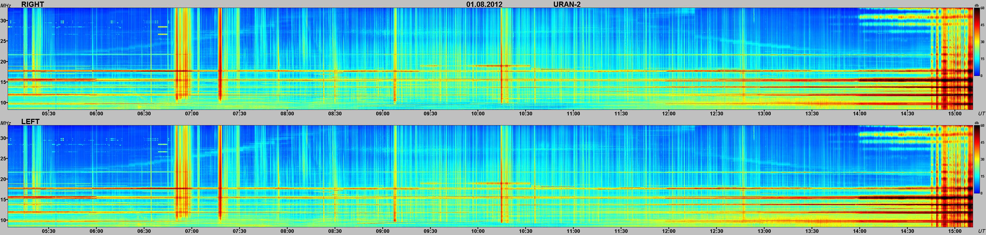Click the 12:00 time tick under RIGHT panel
986x235 pixels.
pyautogui.click(x=669, y=114)
